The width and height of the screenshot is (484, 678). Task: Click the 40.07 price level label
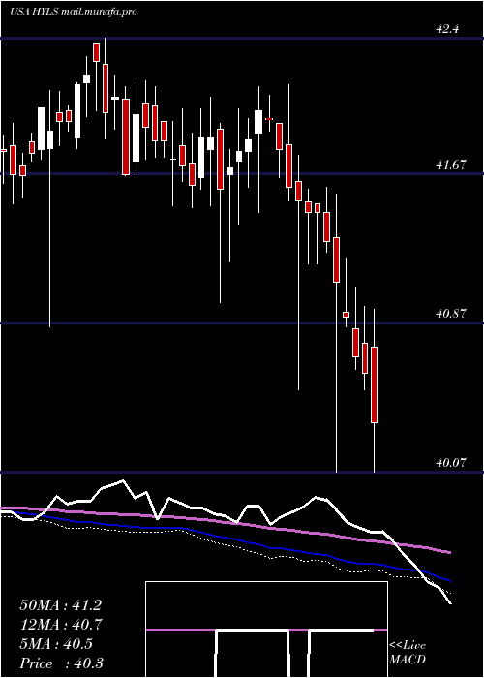click(452, 463)
